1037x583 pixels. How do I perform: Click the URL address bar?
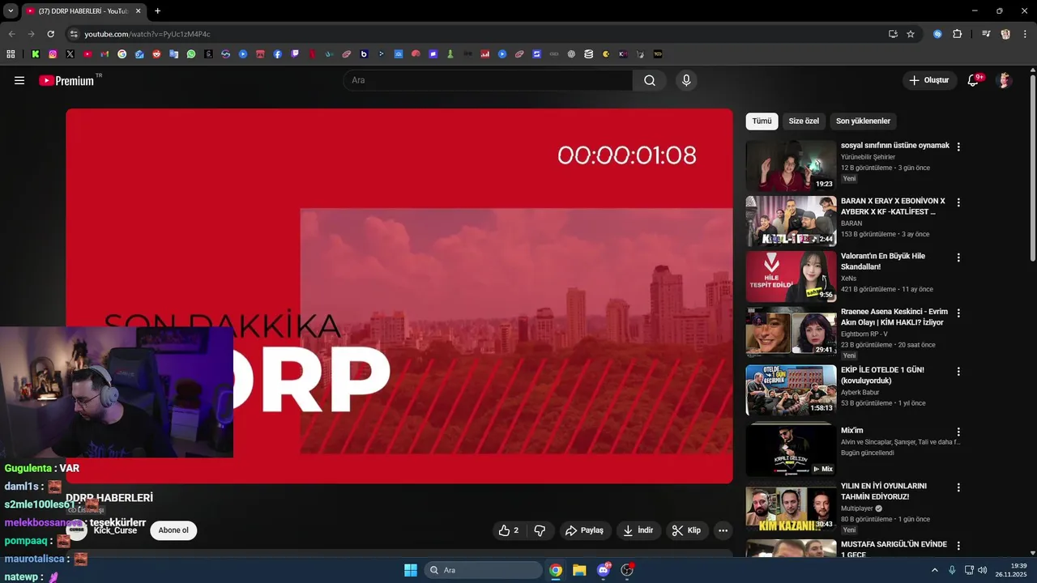pos(478,34)
